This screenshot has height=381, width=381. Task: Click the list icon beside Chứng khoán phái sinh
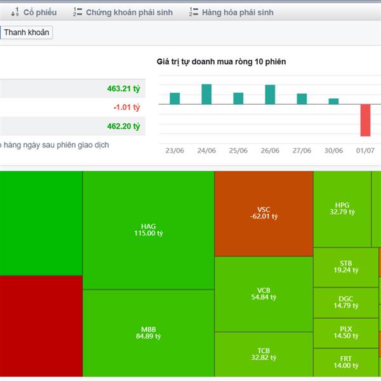pyautogui.click(x=77, y=12)
